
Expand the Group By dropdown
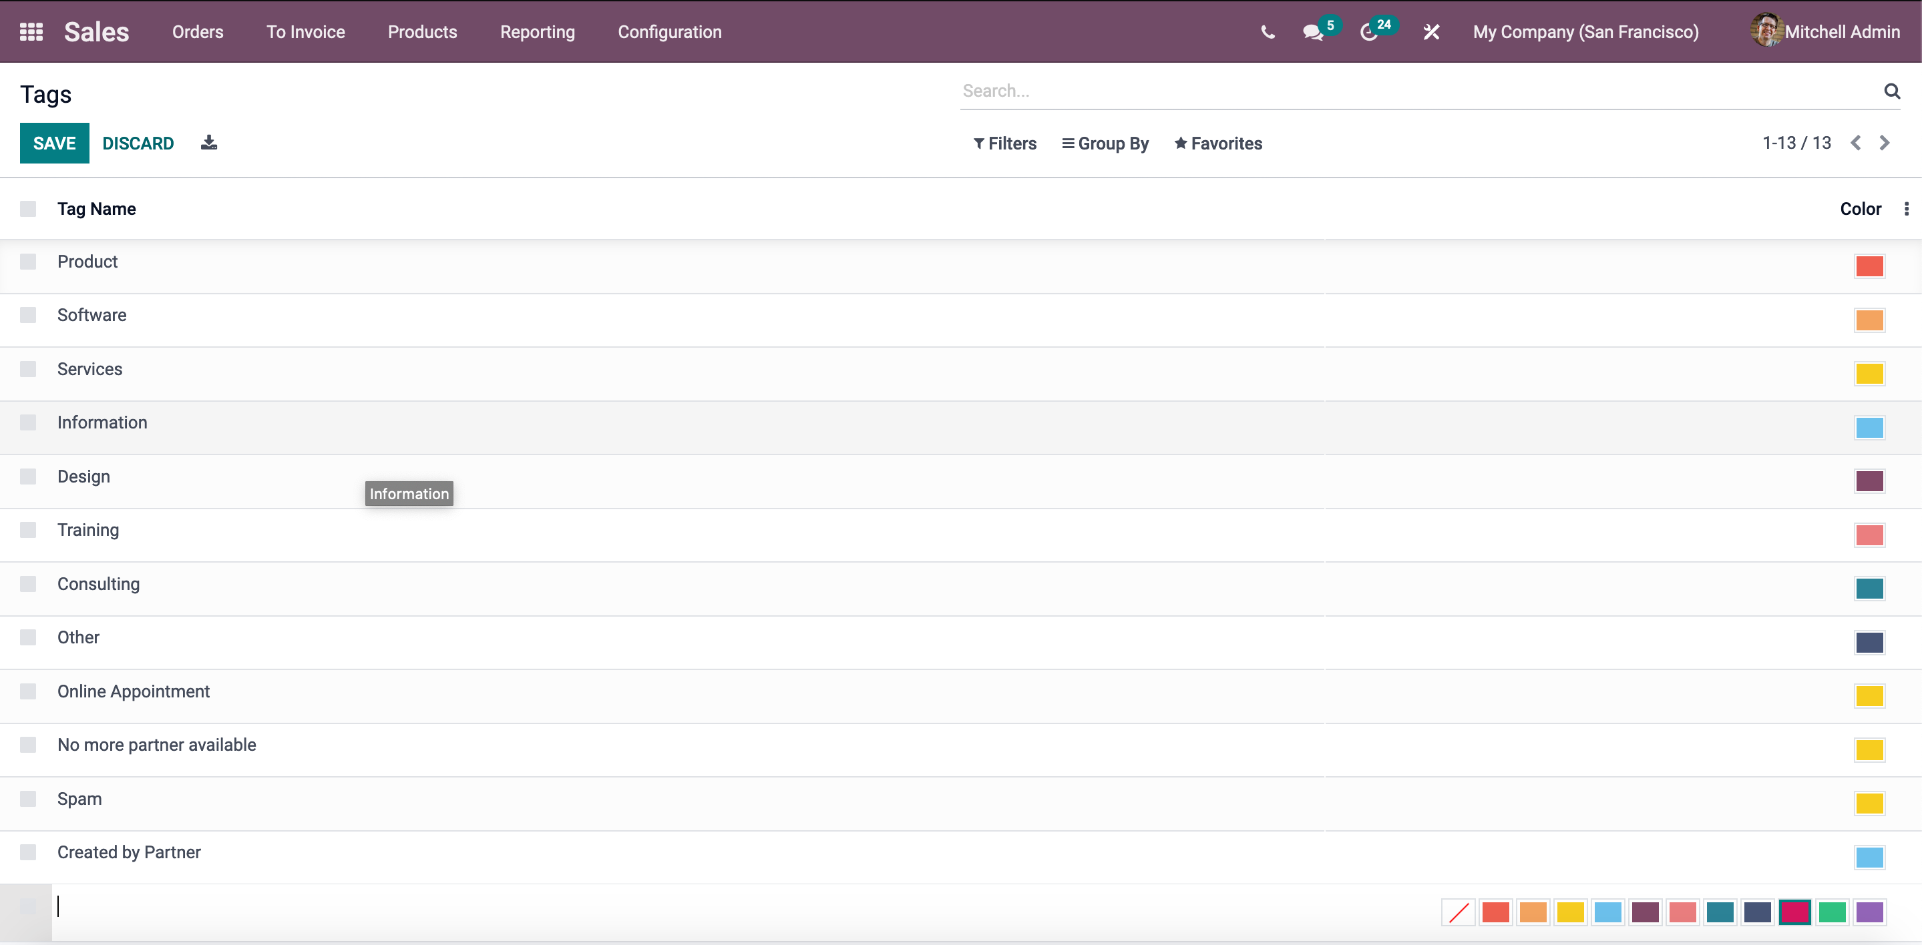[1105, 143]
